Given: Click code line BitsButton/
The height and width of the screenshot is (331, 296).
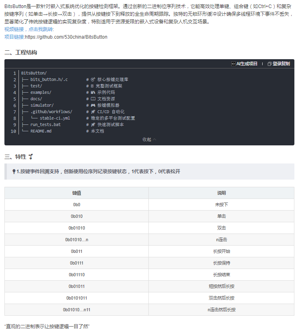Looking at the screenshot, I should 34,73.
